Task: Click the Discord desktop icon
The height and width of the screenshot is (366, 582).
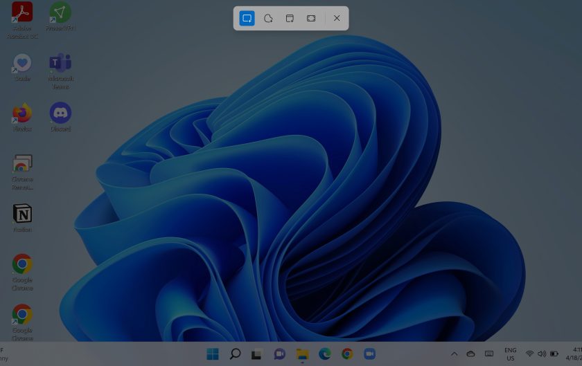Action: click(x=60, y=113)
